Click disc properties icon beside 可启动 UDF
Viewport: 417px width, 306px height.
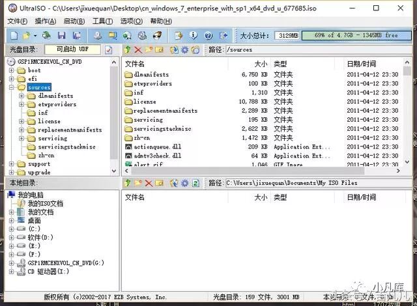109,49
